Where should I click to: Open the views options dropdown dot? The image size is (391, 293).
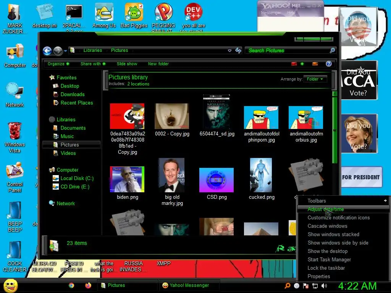pos(302,64)
